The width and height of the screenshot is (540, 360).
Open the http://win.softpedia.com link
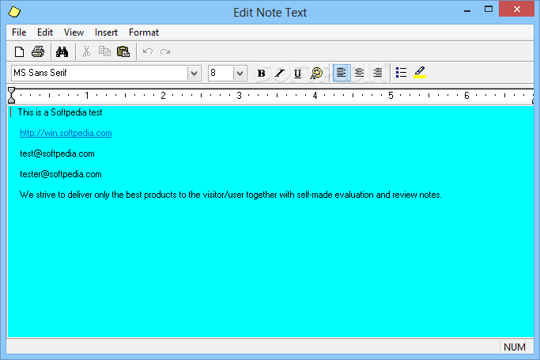(x=66, y=133)
